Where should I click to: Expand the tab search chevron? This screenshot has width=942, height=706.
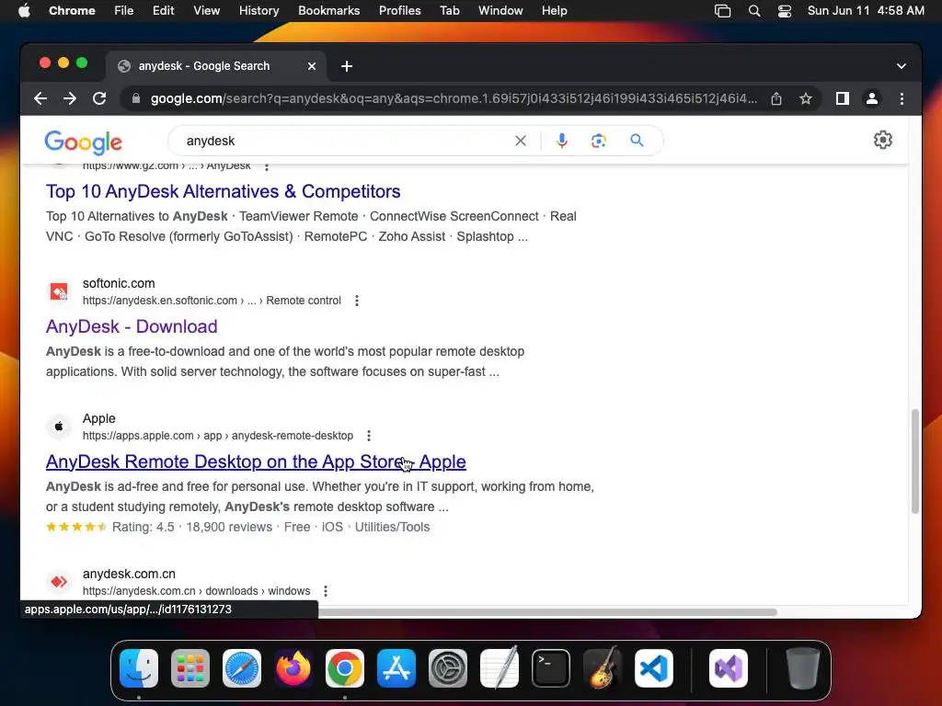point(902,66)
